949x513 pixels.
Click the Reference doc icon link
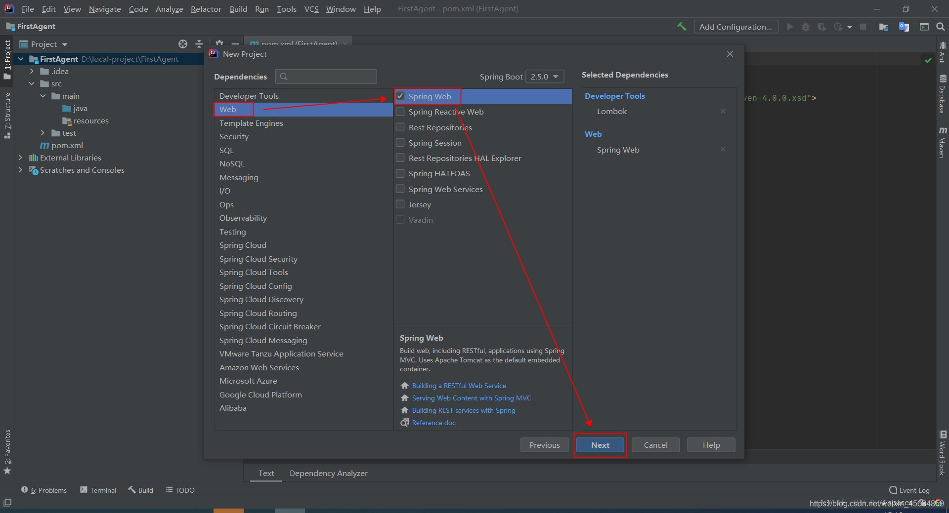click(405, 423)
